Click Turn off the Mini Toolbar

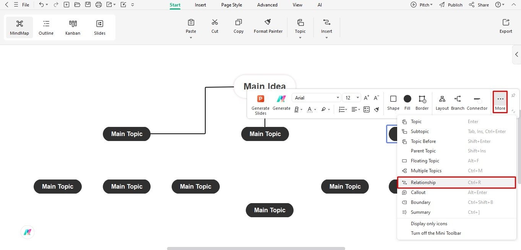tap(456, 233)
